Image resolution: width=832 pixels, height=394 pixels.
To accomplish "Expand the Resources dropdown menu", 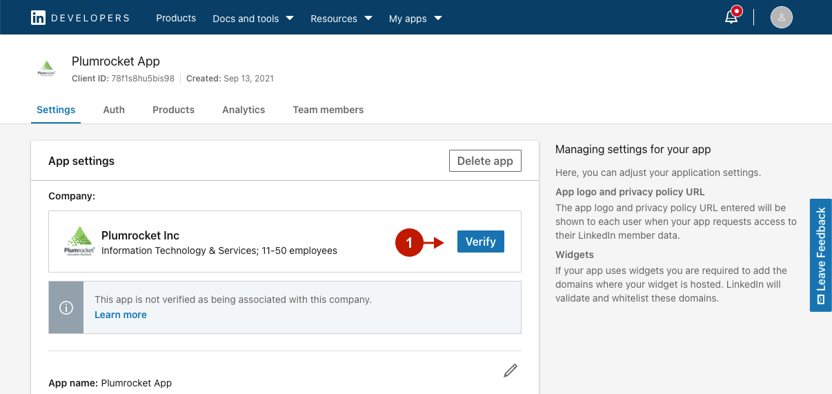I will (341, 19).
